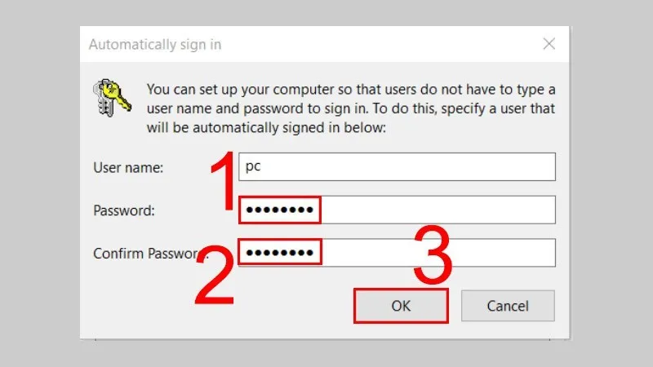Click the dialog's description paragraph text
The image size is (653, 367).
pyautogui.click(x=349, y=107)
